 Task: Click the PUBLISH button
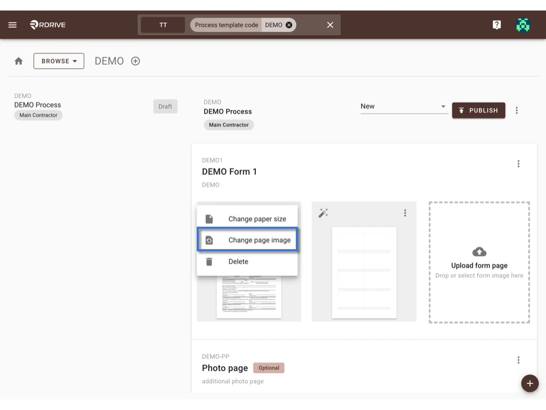tap(478, 111)
